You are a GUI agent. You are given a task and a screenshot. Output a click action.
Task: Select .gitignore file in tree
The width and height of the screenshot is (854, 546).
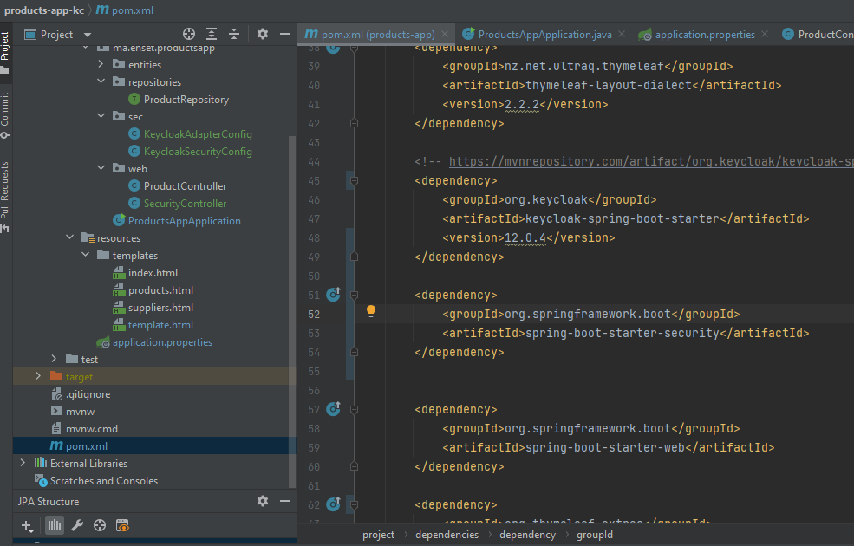(88, 394)
